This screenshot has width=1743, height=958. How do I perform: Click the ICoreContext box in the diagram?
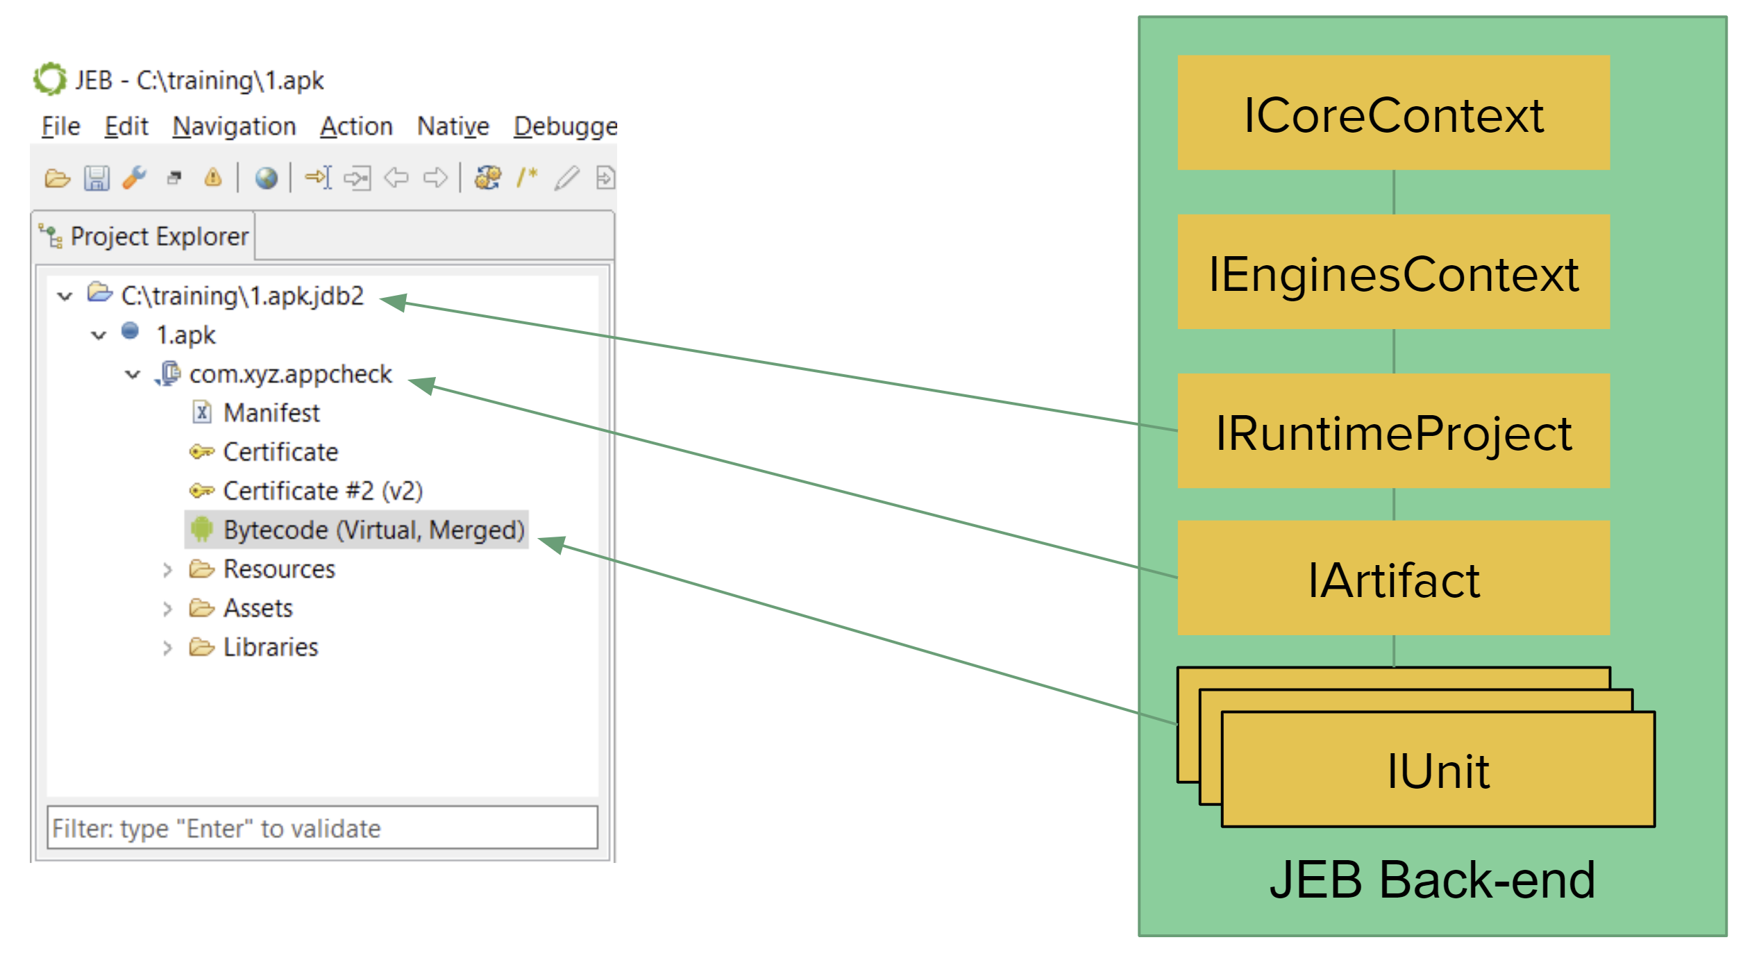(1394, 113)
